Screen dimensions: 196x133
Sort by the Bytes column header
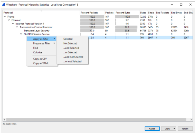click(x=143, y=13)
